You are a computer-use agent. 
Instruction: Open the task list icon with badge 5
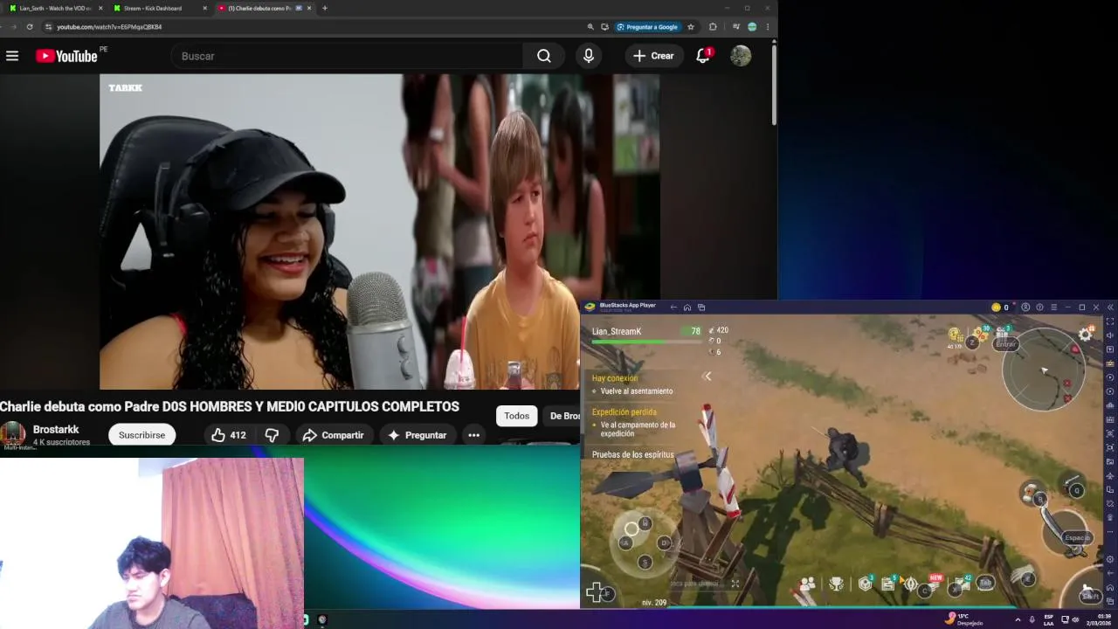pos(889,583)
